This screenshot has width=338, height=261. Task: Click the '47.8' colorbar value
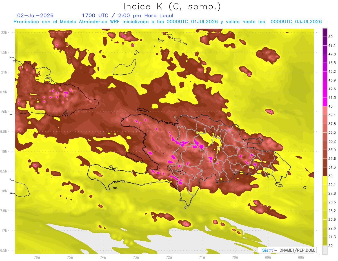332,54
